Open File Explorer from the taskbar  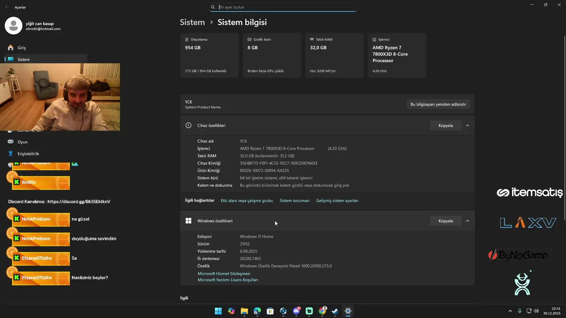pyautogui.click(x=244, y=311)
